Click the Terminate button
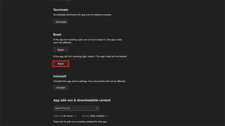Viewport: 225px width, 126px height. coord(61,22)
